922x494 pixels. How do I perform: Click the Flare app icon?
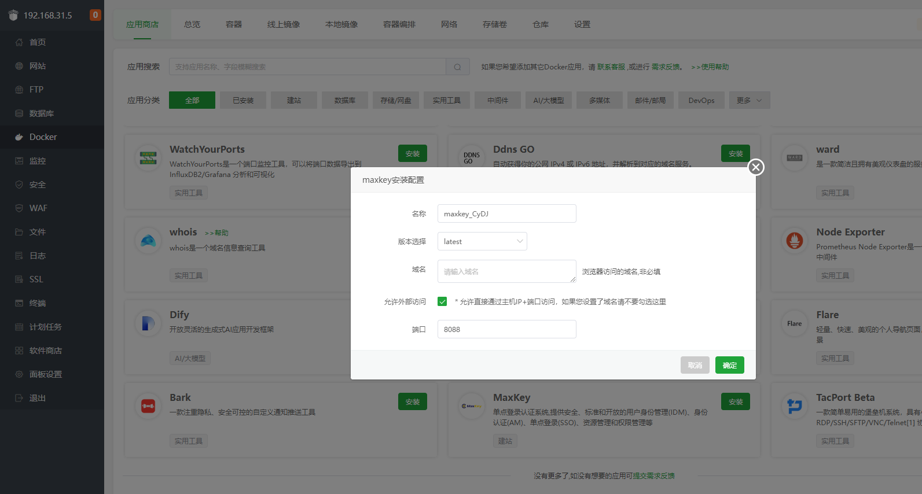pyautogui.click(x=795, y=323)
